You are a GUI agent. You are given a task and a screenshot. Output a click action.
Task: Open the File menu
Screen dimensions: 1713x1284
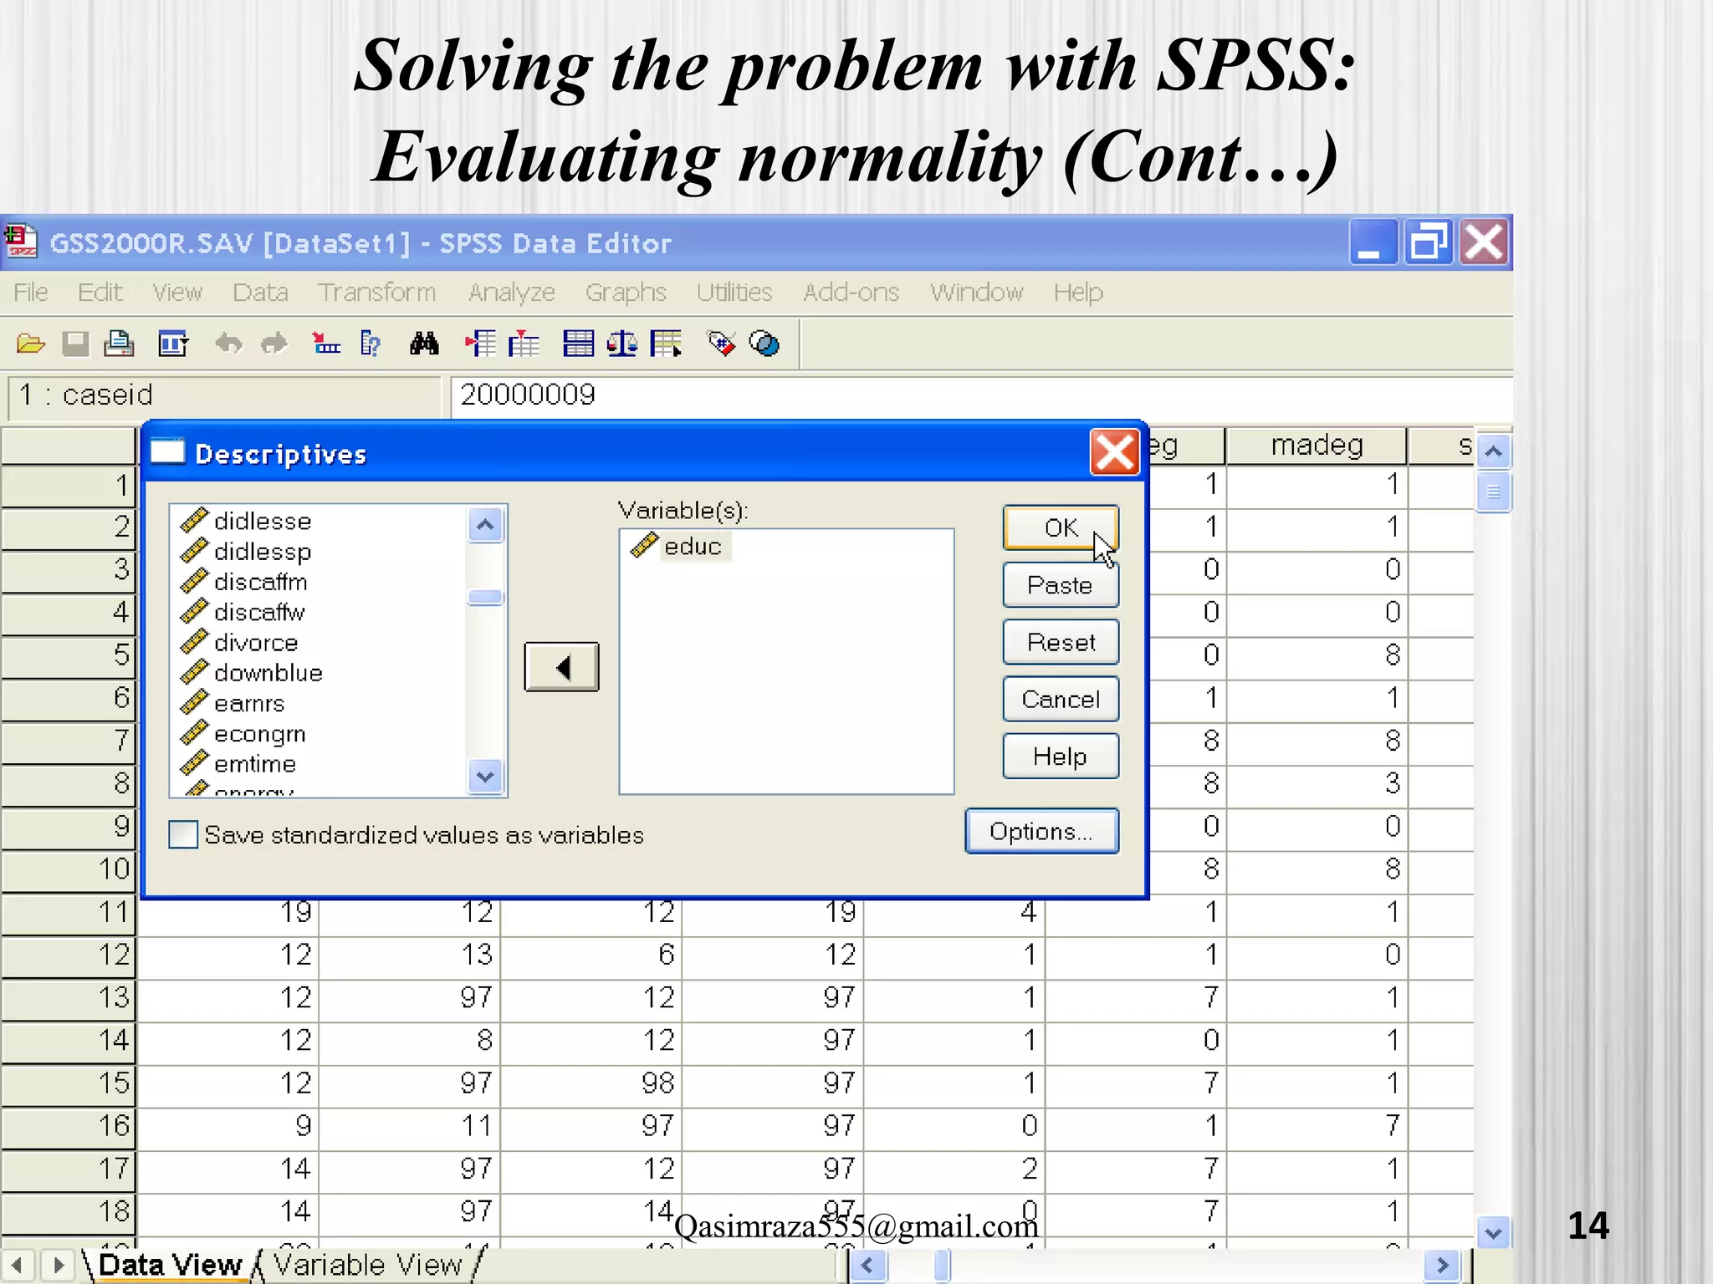point(31,292)
